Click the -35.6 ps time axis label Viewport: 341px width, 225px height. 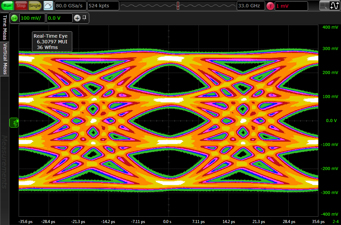click(25, 222)
